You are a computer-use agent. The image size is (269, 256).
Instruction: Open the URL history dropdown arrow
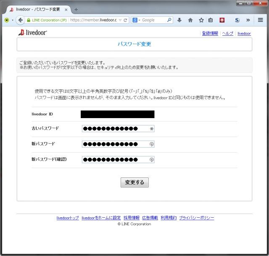pos(120,20)
